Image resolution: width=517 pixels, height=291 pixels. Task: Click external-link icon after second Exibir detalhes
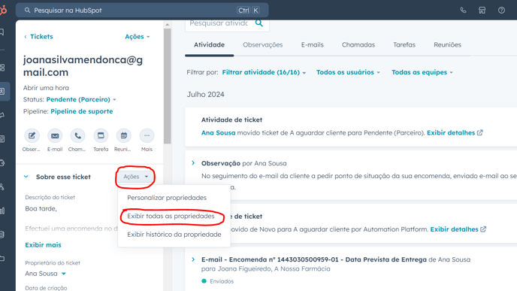(483, 229)
